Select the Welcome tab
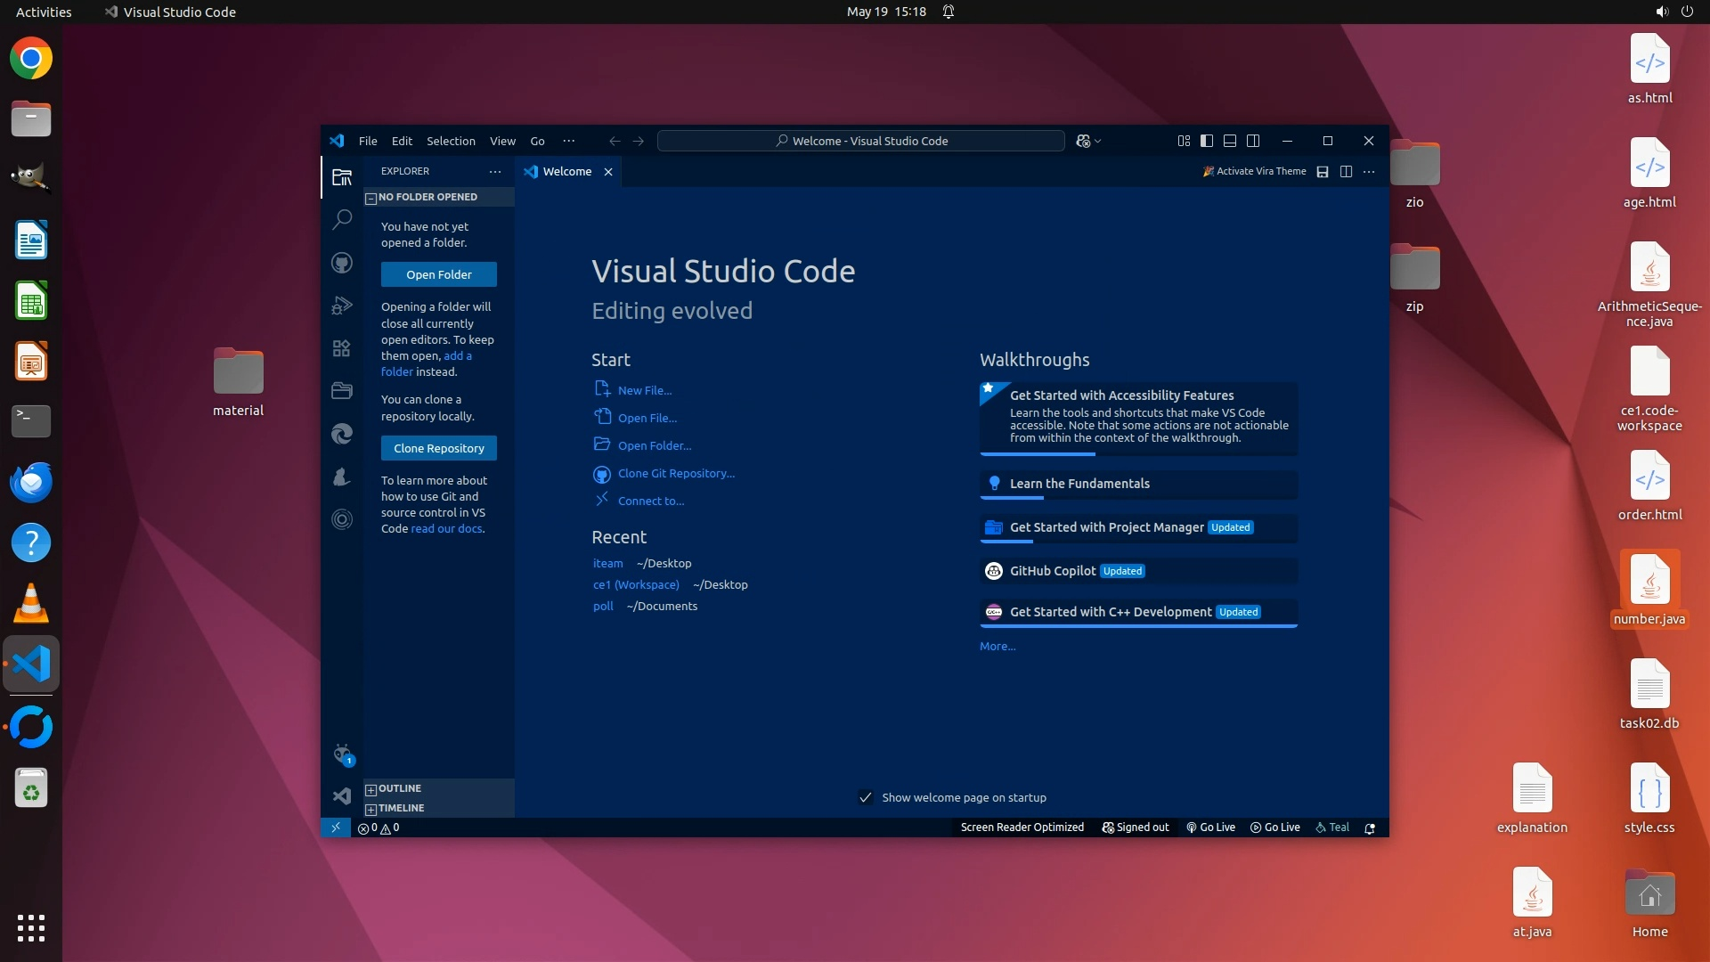 tap(566, 171)
